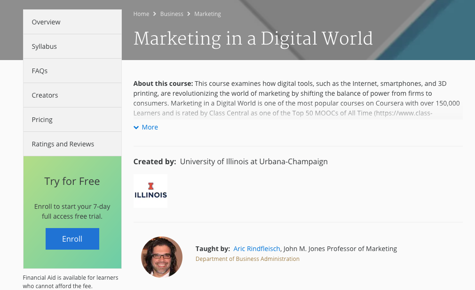Click Department of Business Administration link
The height and width of the screenshot is (290, 475).
pos(247,259)
